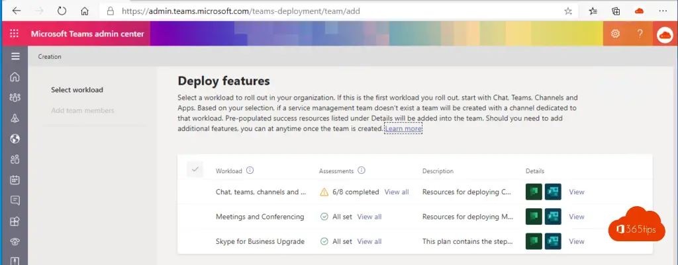Open Messaging policies chat icon in sidebar

15,200
